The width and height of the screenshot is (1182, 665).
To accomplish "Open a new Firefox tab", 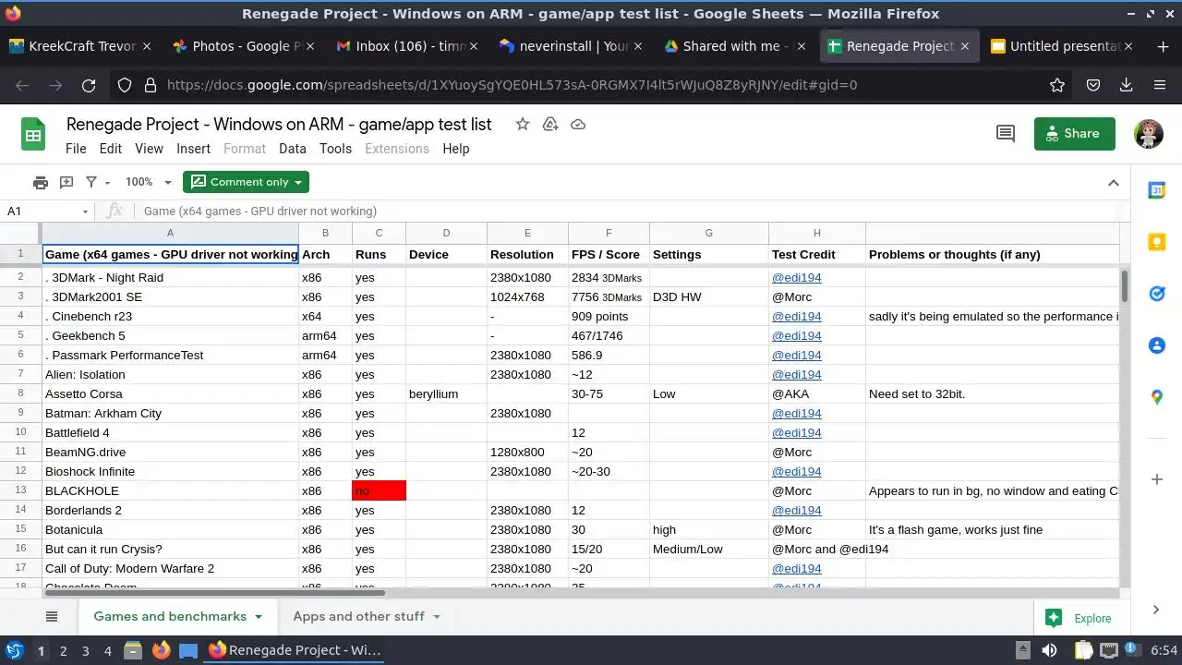I will click(1163, 46).
